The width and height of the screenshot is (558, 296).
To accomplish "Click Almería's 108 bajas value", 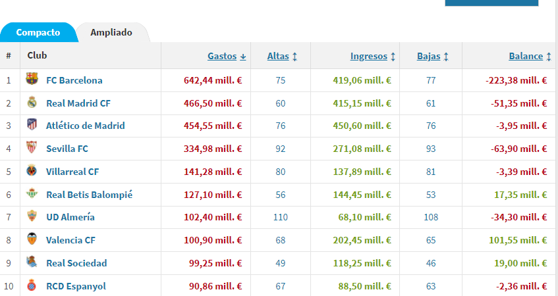I will [431, 217].
